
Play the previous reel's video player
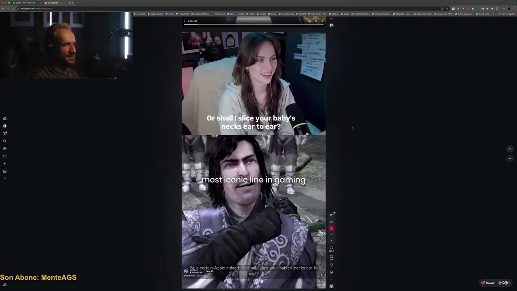[x=185, y=21]
